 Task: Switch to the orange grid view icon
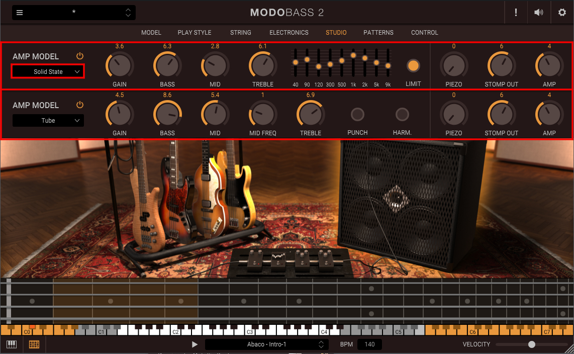[34, 344]
